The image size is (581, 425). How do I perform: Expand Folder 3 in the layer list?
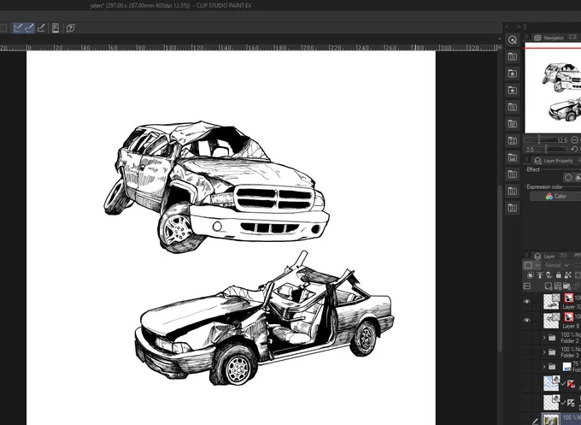click(x=544, y=352)
